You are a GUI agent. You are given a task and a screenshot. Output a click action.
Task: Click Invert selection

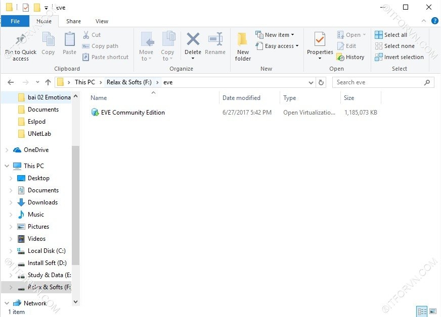[x=399, y=57]
